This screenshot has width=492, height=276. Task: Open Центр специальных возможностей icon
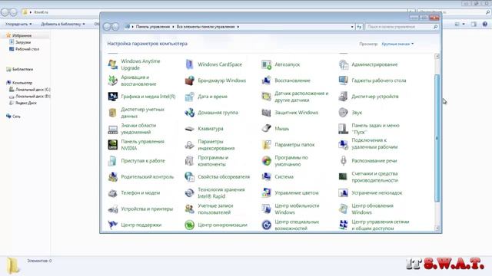pyautogui.click(x=267, y=225)
